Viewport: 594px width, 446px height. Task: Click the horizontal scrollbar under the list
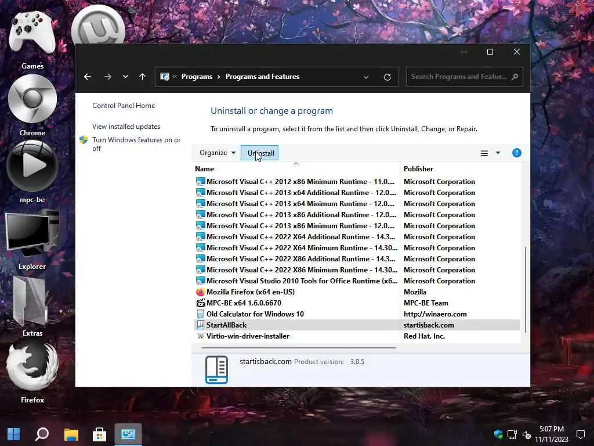pyautogui.click(x=299, y=347)
